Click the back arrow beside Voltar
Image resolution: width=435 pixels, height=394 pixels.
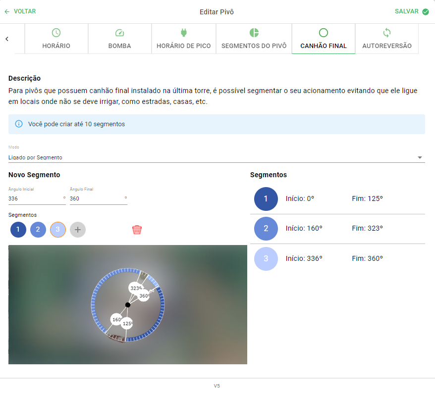point(7,12)
